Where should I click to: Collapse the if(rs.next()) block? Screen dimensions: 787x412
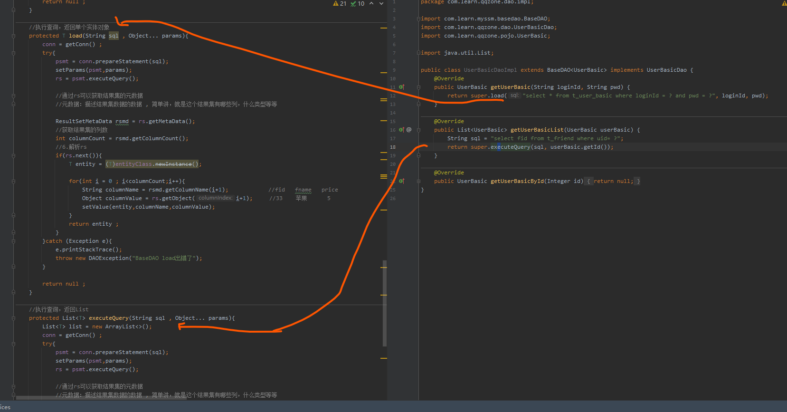click(13, 155)
